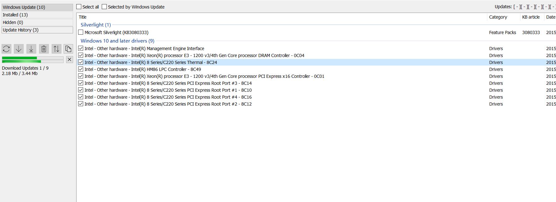Click the Download Updates 1 / 9 status text
Image resolution: width=556 pixels, height=202 pixels.
point(25,68)
